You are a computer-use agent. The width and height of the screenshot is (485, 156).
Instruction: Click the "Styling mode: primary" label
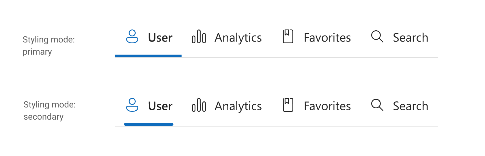click(48, 46)
